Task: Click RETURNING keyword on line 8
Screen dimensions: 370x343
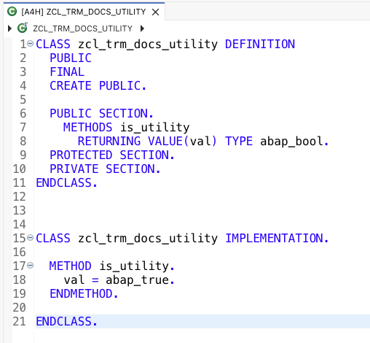Action: 109,142
